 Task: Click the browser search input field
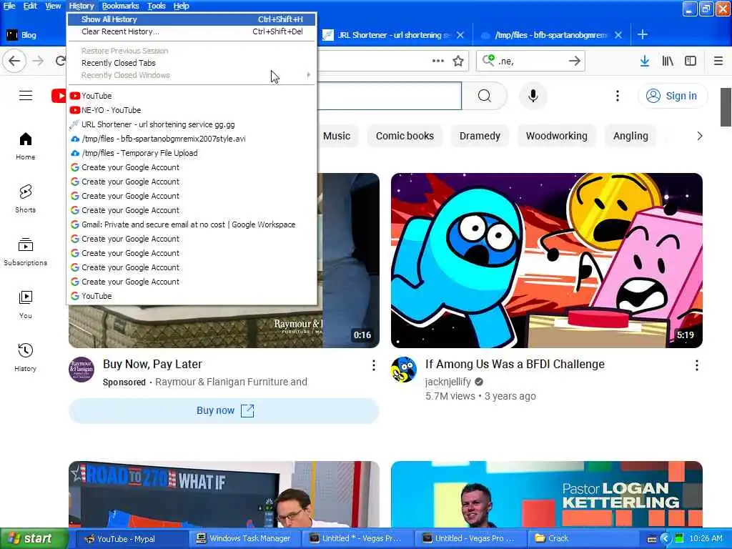(x=531, y=61)
